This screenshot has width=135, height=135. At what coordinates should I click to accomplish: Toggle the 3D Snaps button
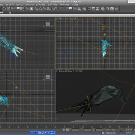tap(36, 9)
